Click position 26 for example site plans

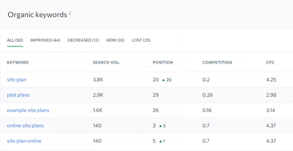(x=156, y=111)
